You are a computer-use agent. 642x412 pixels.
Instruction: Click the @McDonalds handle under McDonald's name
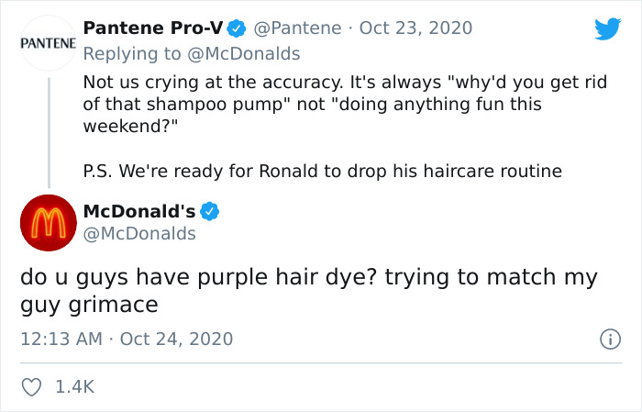point(139,234)
